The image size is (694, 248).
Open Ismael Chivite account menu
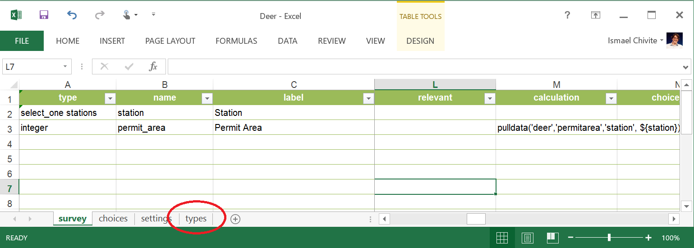(636, 41)
